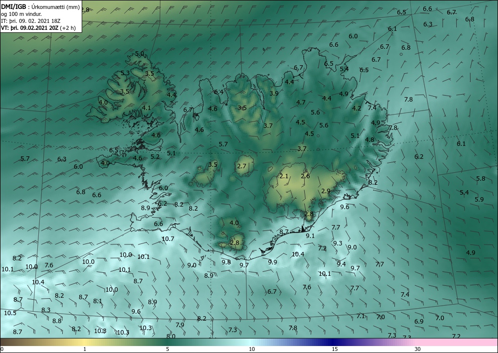Click the map value '6.9'
498x353 pixels.
[x=419, y=321]
